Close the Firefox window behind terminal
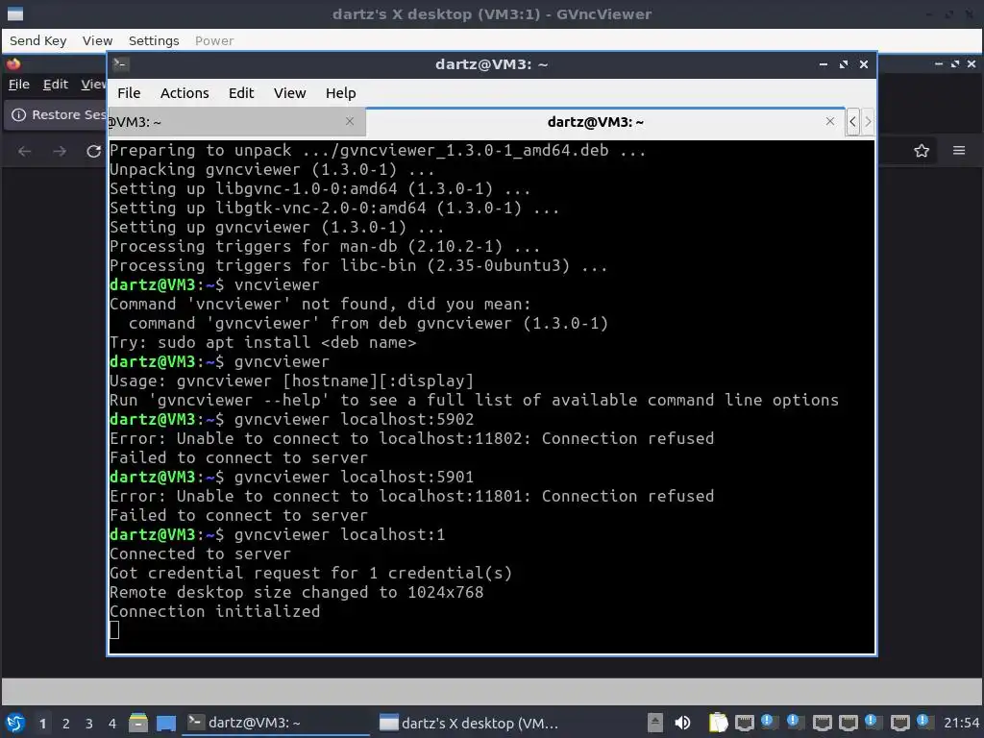Viewport: 984px width, 738px height. 972,64
